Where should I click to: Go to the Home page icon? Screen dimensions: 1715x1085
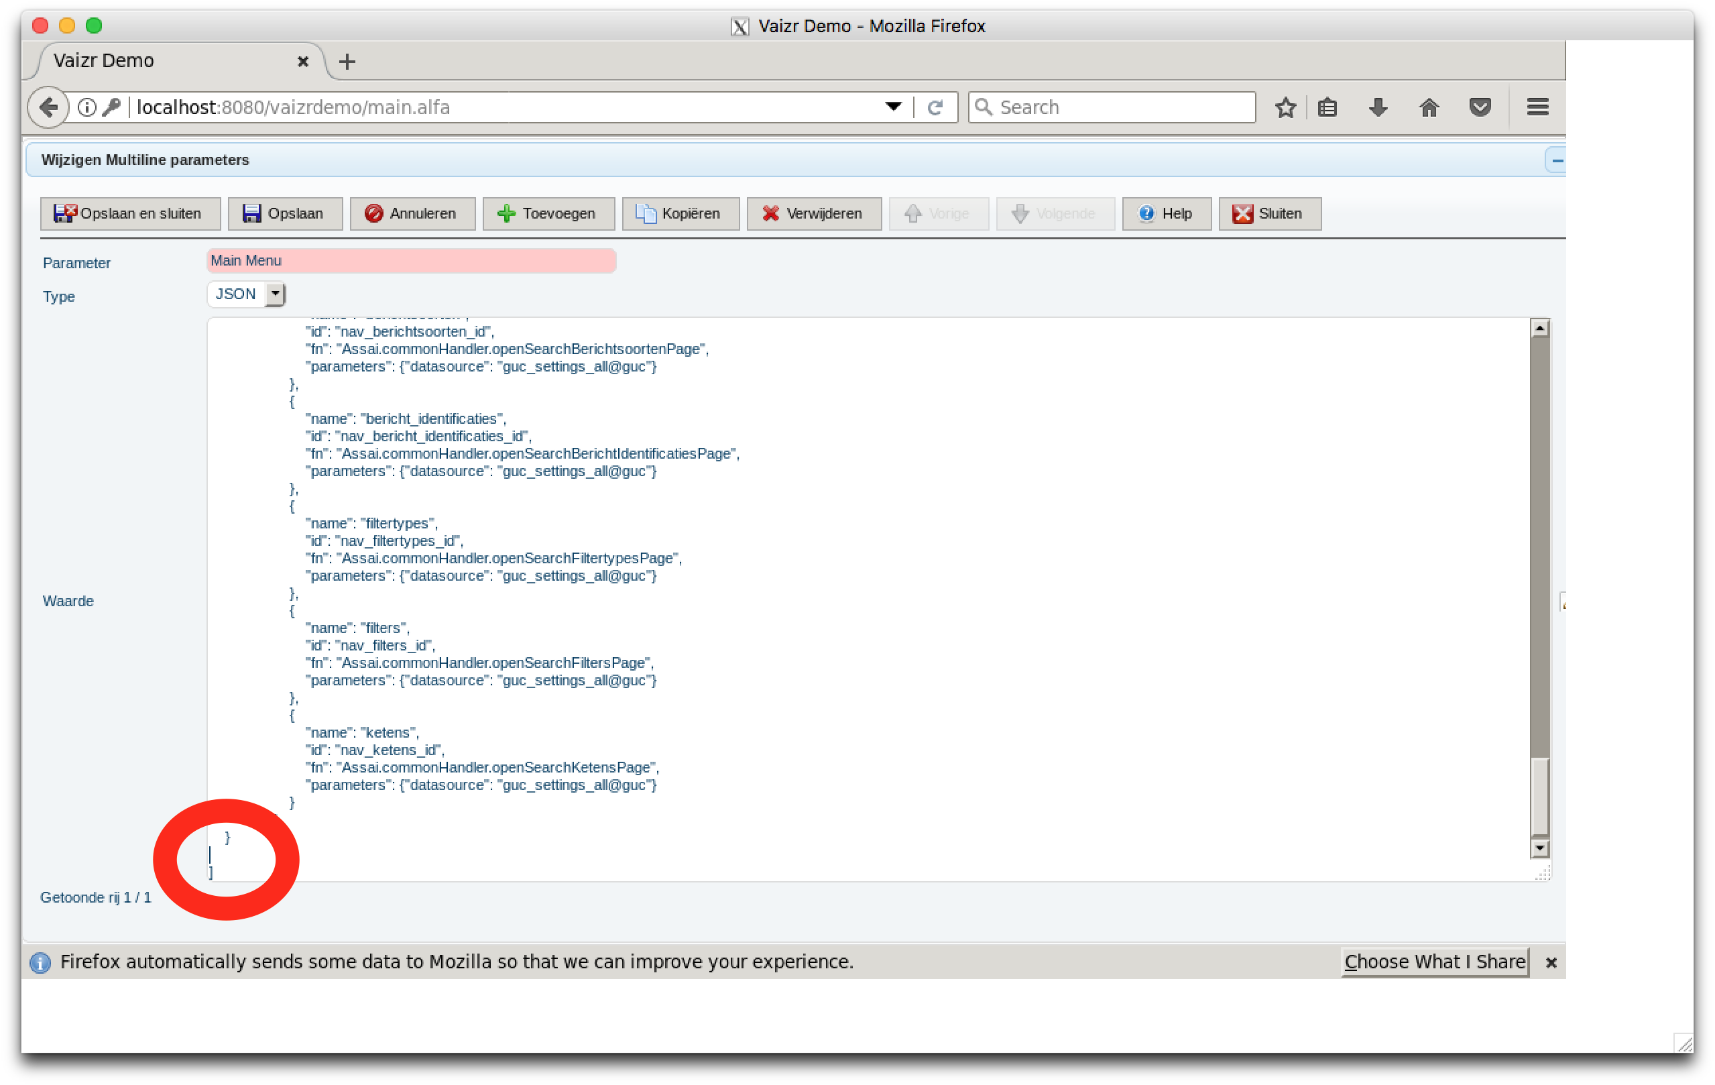tap(1429, 107)
